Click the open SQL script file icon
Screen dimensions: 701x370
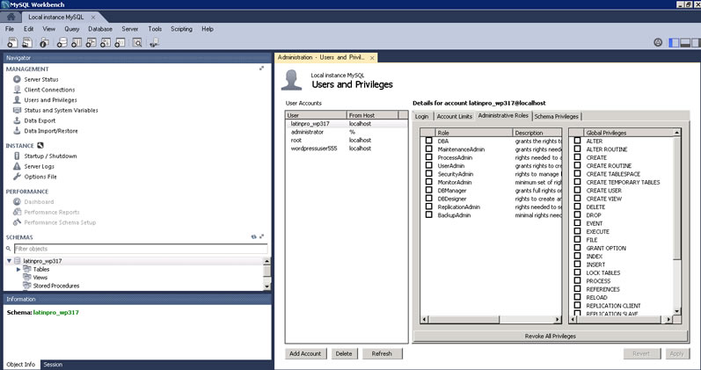26,42
